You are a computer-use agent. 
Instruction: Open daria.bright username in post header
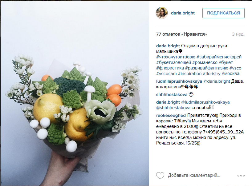(183, 13)
